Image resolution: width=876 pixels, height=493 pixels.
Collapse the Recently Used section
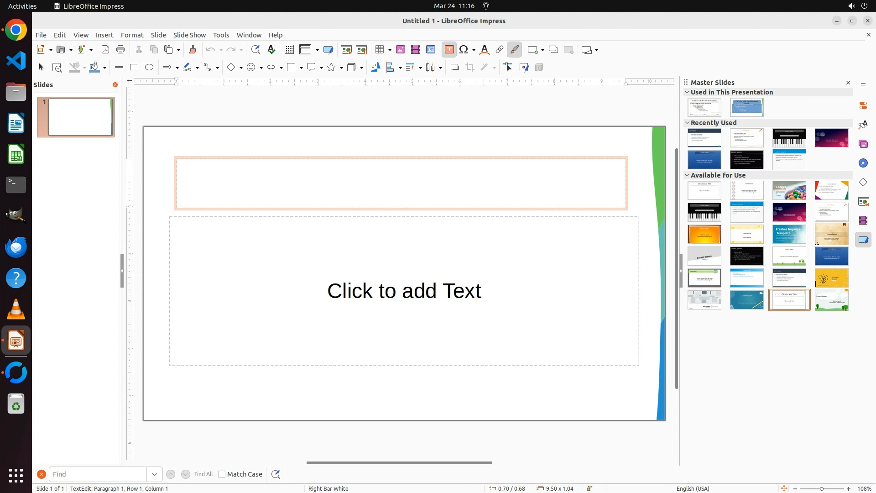[687, 123]
